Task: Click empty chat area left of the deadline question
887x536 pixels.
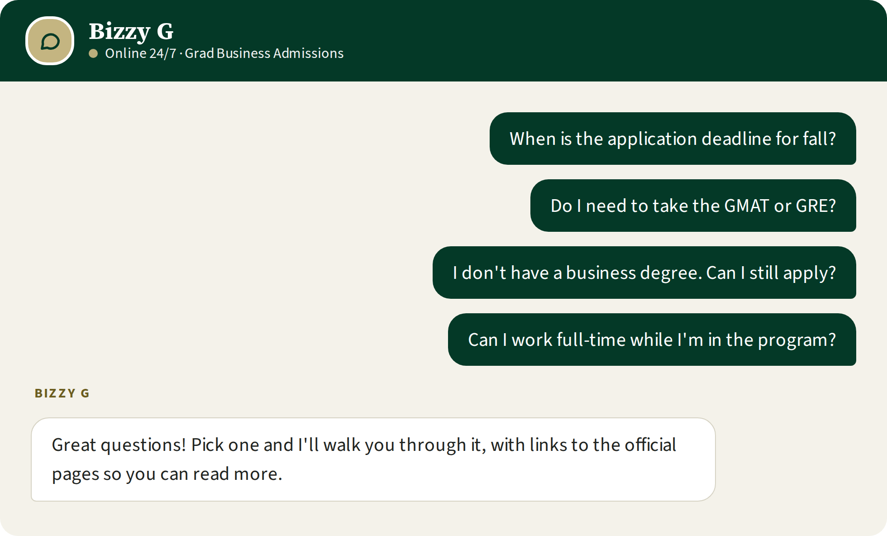Action: 244,139
